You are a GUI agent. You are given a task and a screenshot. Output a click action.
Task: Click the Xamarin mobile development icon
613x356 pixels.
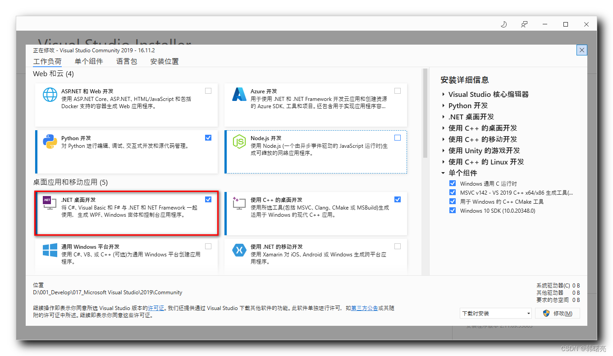[x=239, y=250]
